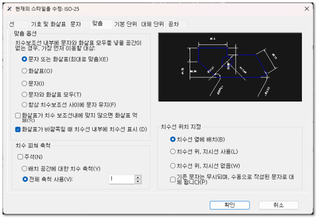The image size is (318, 219).
Task: Select 치수선 옆에 배치(B) option
Action: (197, 139)
